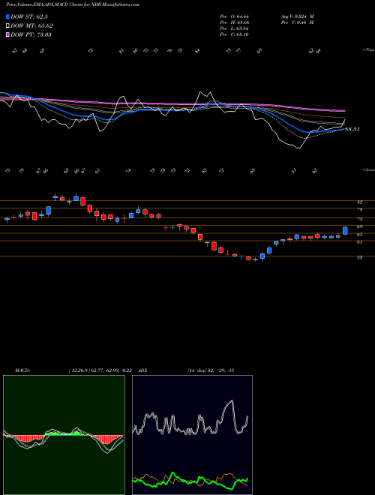
Task: Click the 53 price axis label
Action: click(x=359, y=257)
